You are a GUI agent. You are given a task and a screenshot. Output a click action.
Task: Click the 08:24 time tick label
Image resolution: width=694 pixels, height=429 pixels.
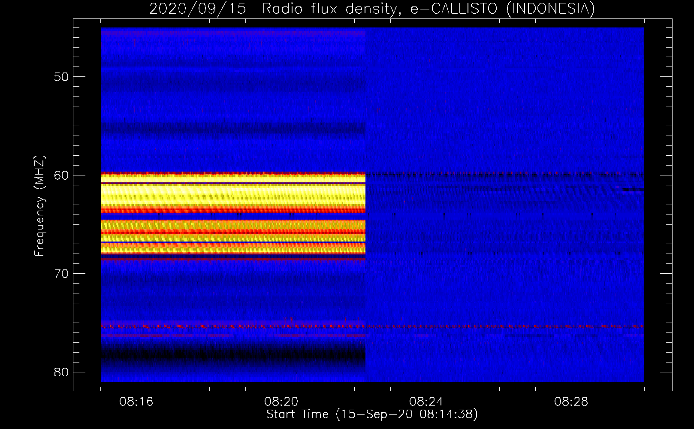tap(426, 402)
